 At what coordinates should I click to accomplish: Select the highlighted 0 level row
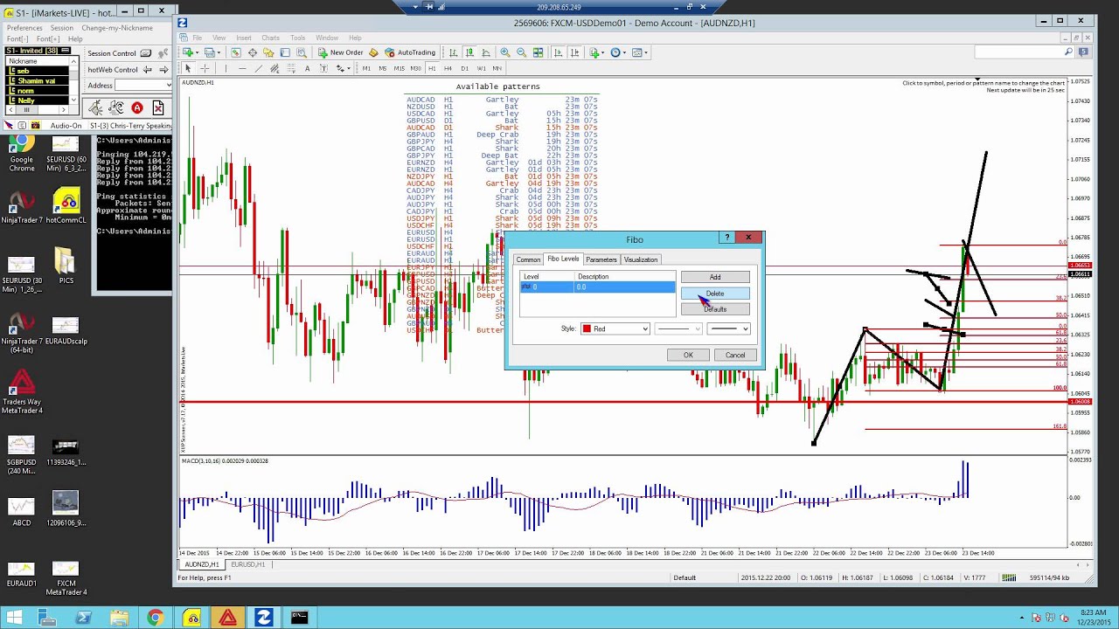pos(597,287)
